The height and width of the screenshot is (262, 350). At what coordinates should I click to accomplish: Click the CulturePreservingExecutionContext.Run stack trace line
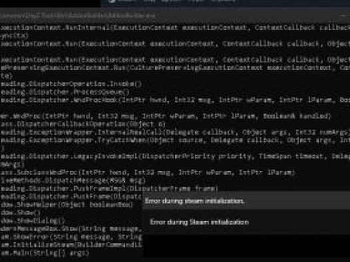pos(175,68)
